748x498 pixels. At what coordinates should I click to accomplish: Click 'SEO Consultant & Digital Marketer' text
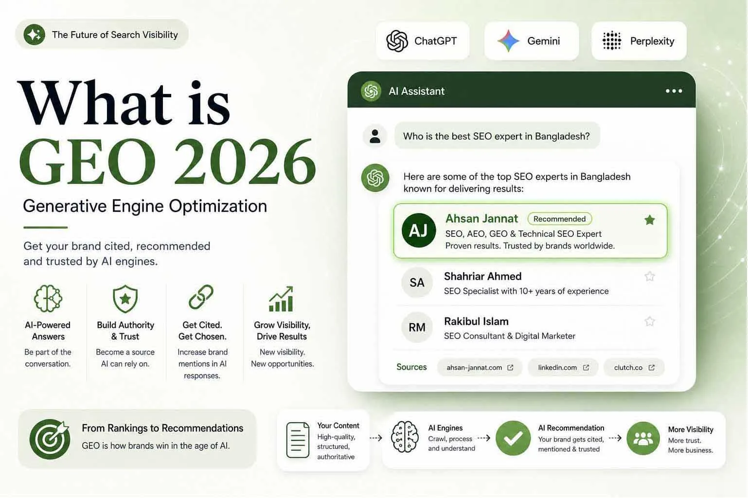(x=510, y=336)
